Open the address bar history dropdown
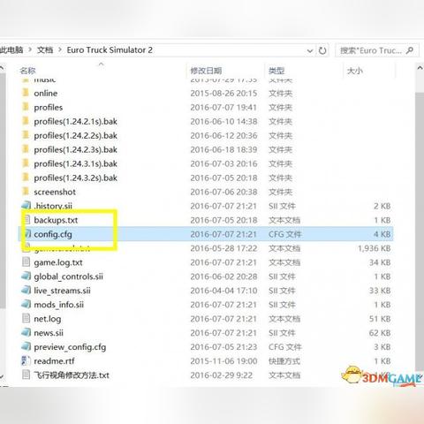This screenshot has height=424, width=424. 310,50
